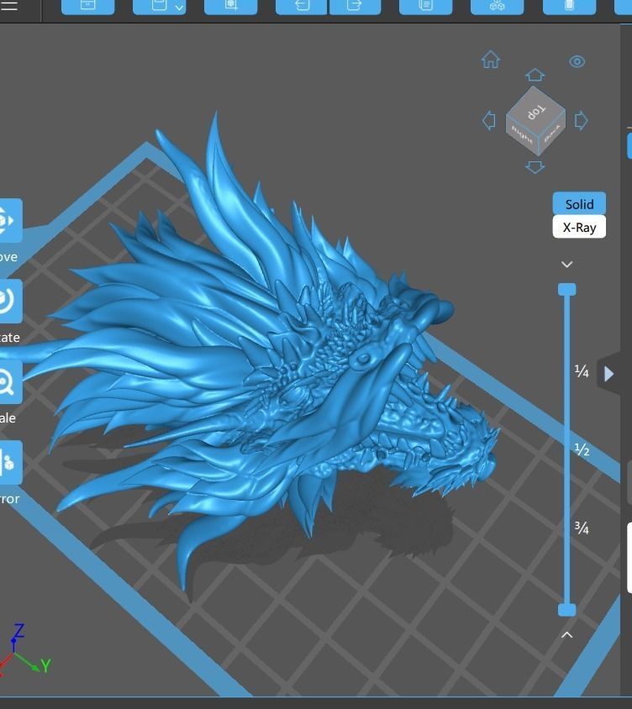Image resolution: width=632 pixels, height=709 pixels.
Task: Rotate view left with the cube's left arrow
Action: 489,121
